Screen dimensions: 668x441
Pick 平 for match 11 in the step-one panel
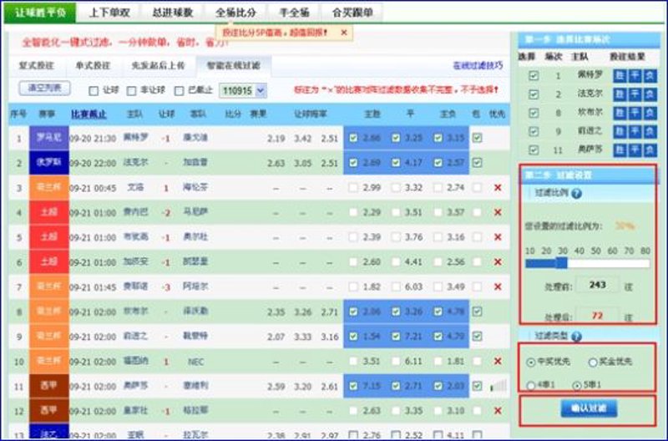tap(635, 150)
